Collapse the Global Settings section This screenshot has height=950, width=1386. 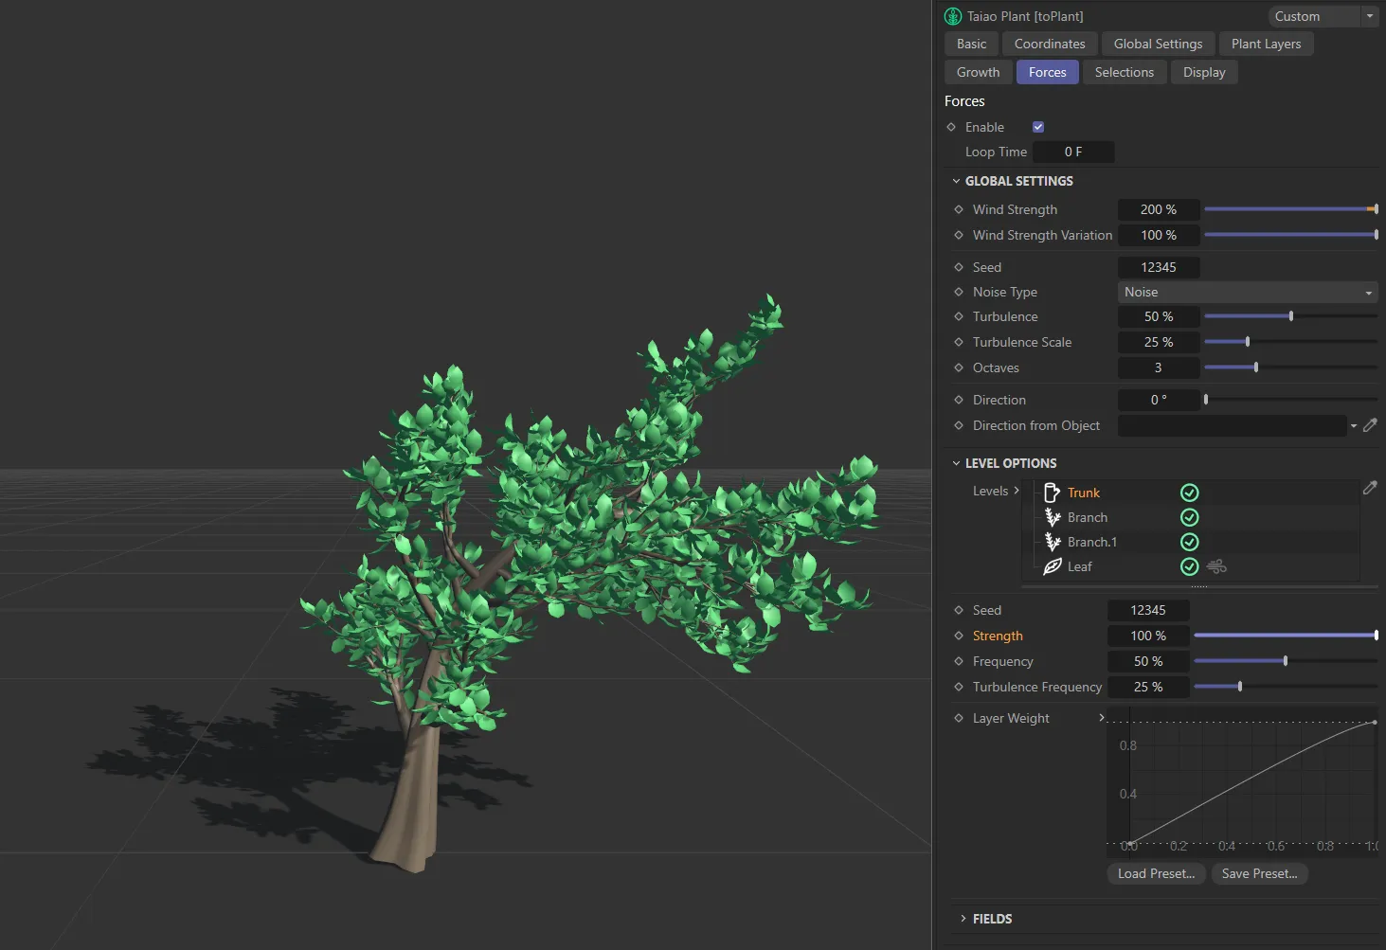pyautogui.click(x=956, y=181)
